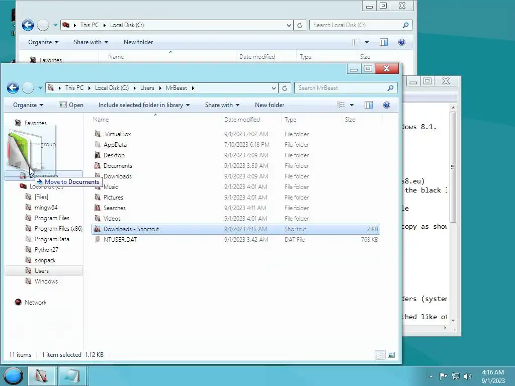Click the MrBeast breadcrumb segment
Screen dimensions: 515x386
177,88
